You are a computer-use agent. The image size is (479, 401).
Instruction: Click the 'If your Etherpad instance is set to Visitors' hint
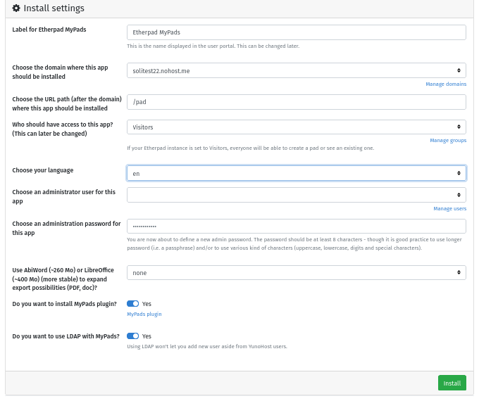point(251,148)
